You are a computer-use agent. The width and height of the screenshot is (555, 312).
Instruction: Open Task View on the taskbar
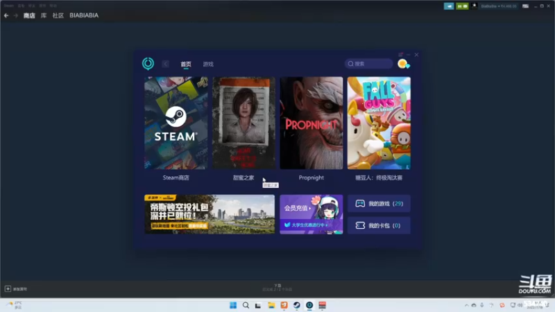(x=258, y=305)
